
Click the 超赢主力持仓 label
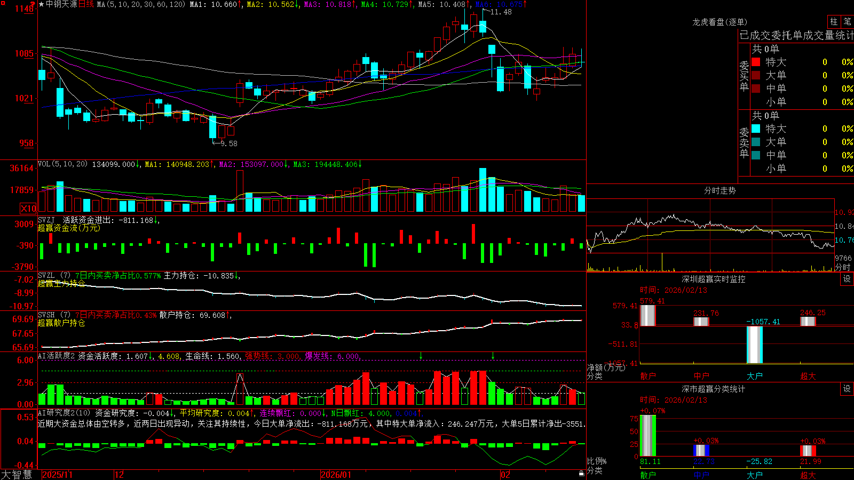point(61,283)
